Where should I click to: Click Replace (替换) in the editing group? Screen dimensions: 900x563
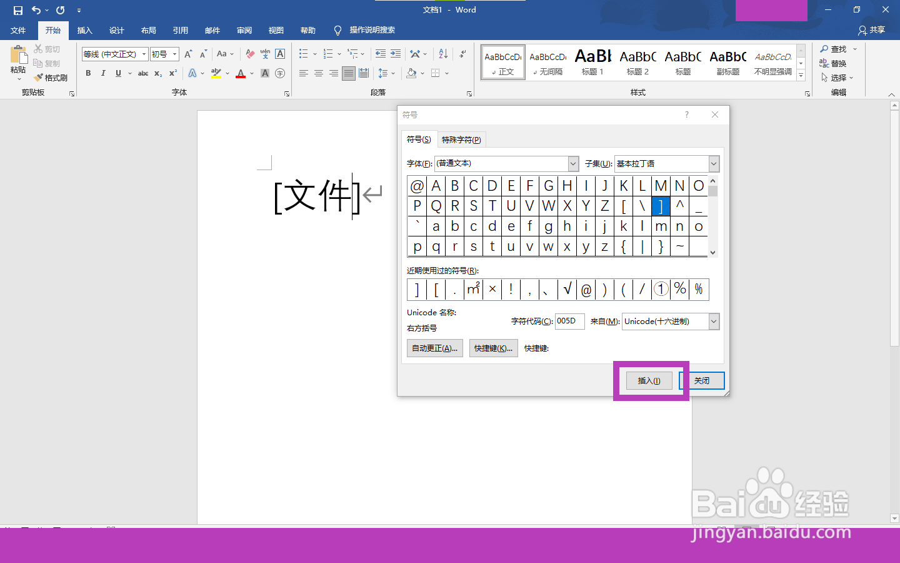[833, 63]
